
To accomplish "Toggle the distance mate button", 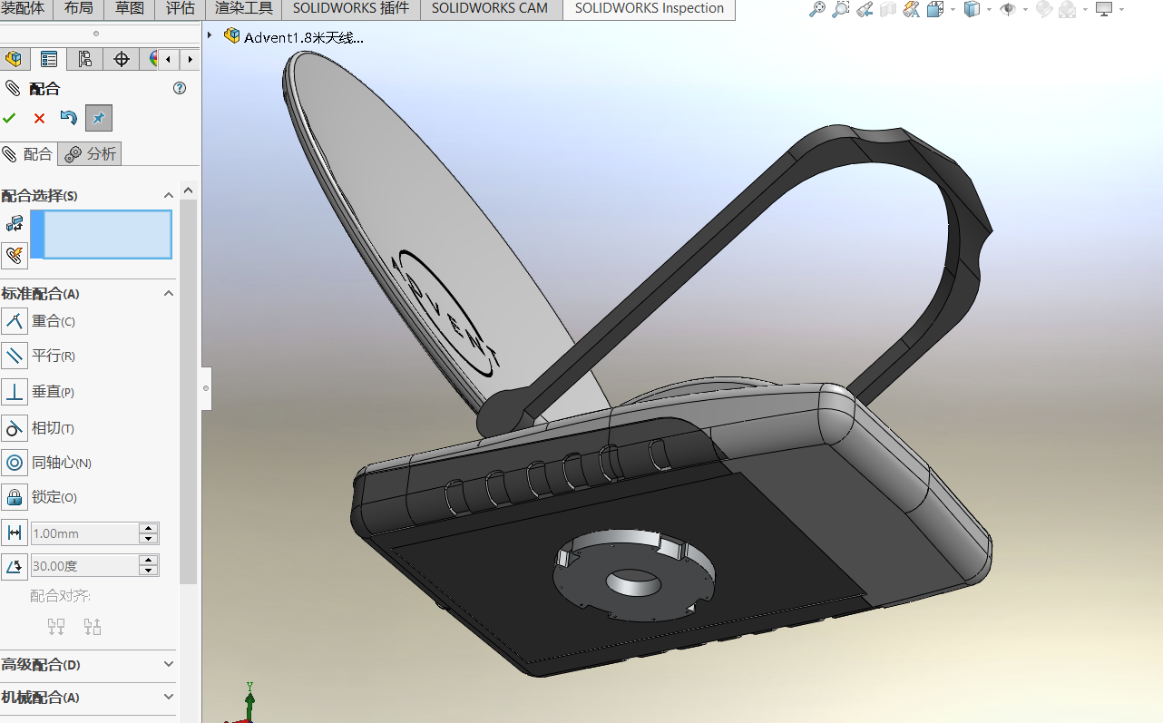I will [15, 532].
